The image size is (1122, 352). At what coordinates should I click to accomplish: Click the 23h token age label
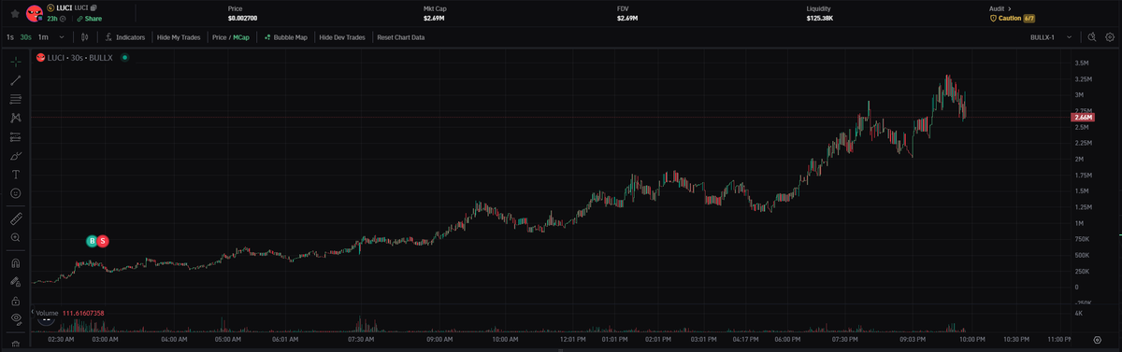(52, 18)
